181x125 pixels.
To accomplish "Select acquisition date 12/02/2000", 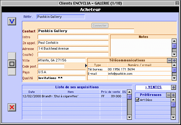I will coord(32,96).
